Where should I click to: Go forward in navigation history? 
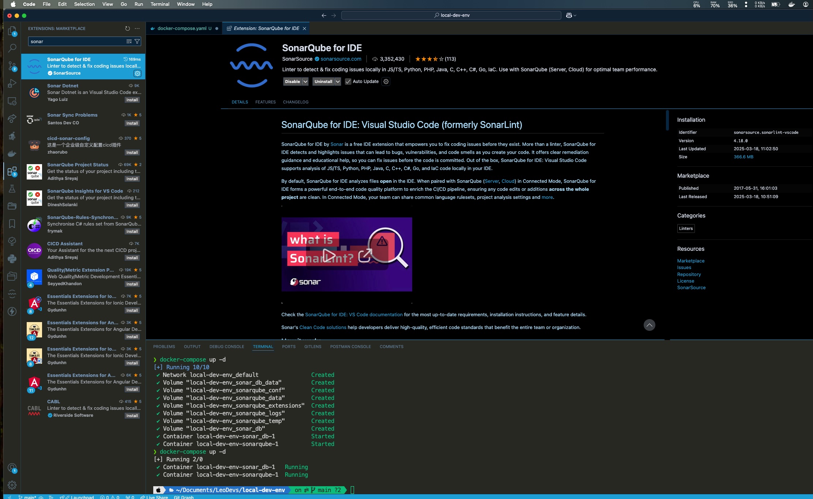(x=334, y=15)
